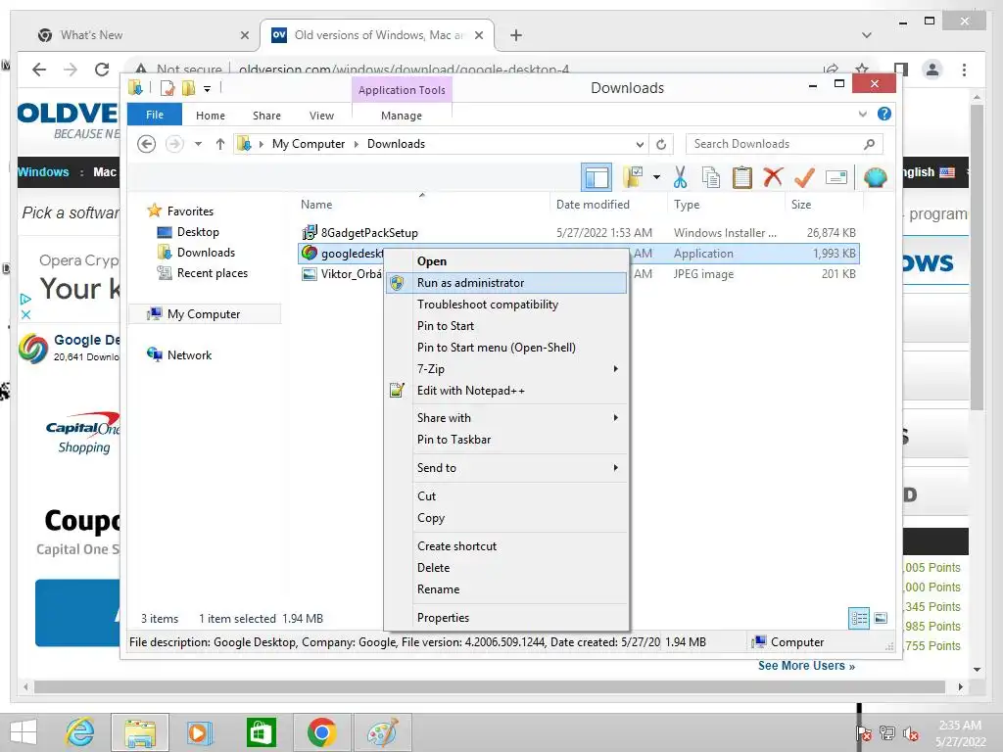
Task: Open Properties from the context menu
Action: coord(506,618)
